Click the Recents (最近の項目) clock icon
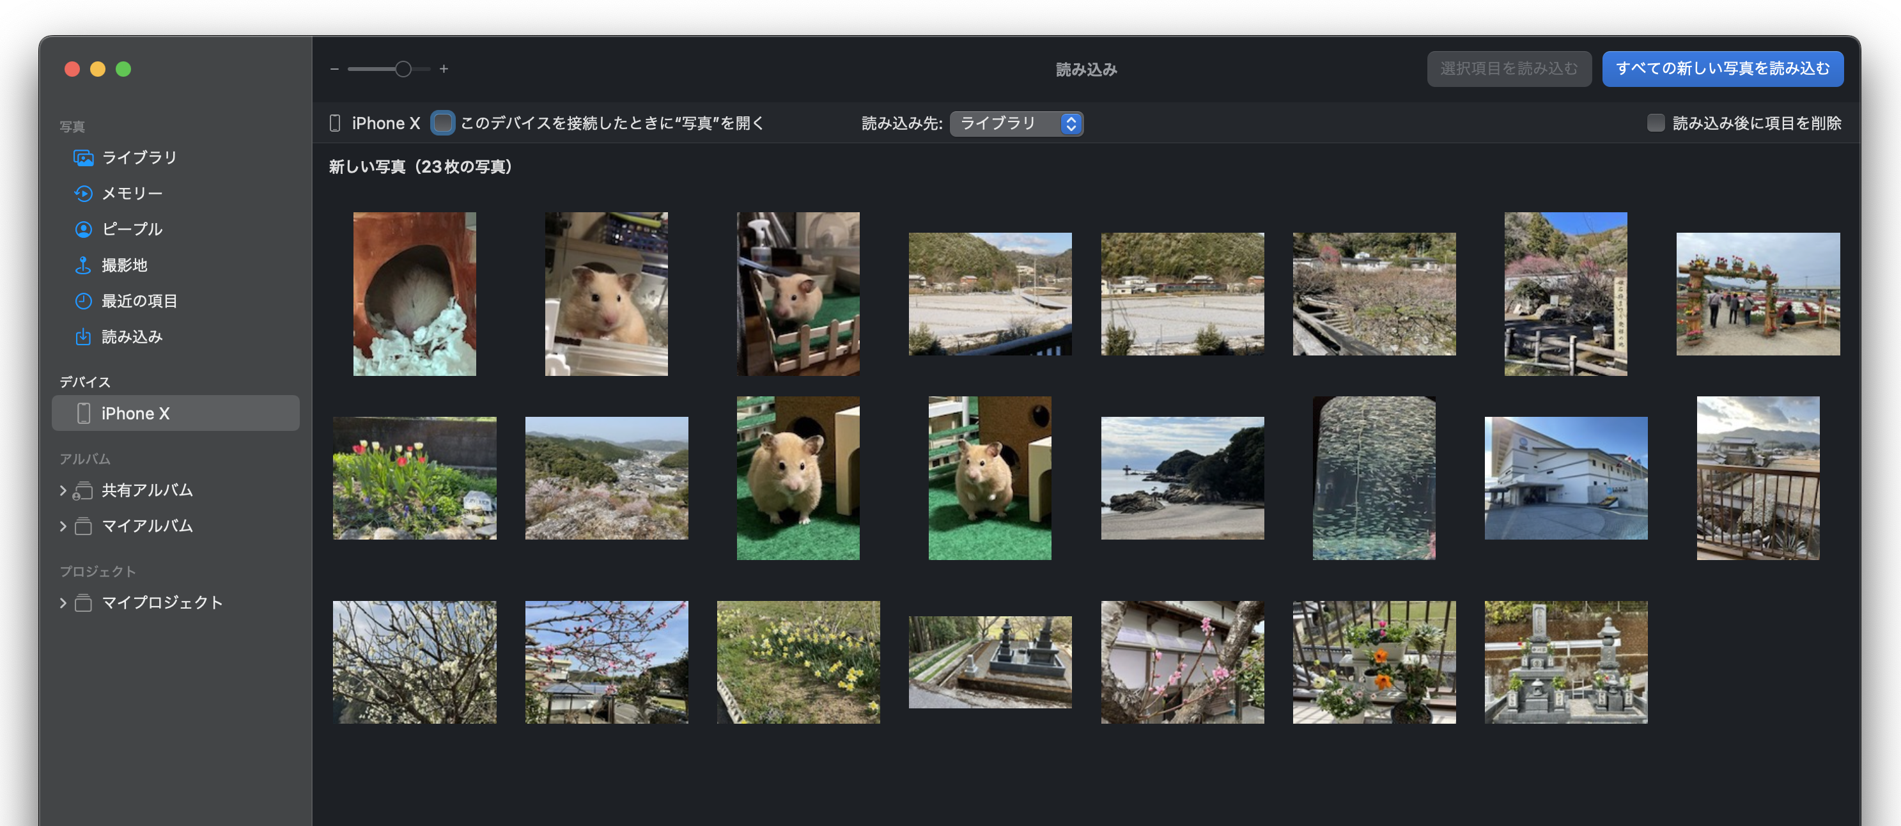Screen dimensions: 1901x826 click(83, 301)
